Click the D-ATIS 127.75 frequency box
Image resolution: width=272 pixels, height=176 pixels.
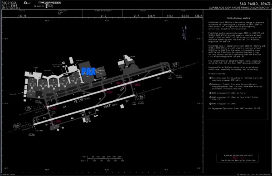22,14
